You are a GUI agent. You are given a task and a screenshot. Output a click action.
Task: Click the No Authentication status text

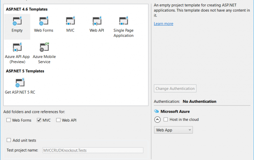(200, 102)
